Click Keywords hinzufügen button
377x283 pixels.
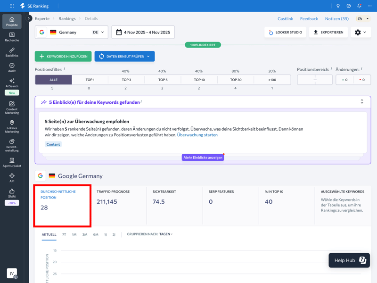tap(63, 57)
